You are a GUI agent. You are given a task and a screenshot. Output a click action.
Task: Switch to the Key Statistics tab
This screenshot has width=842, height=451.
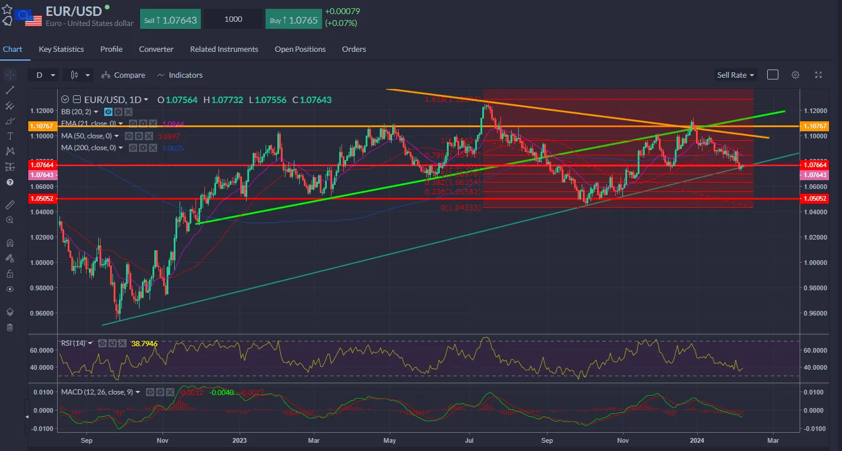61,49
